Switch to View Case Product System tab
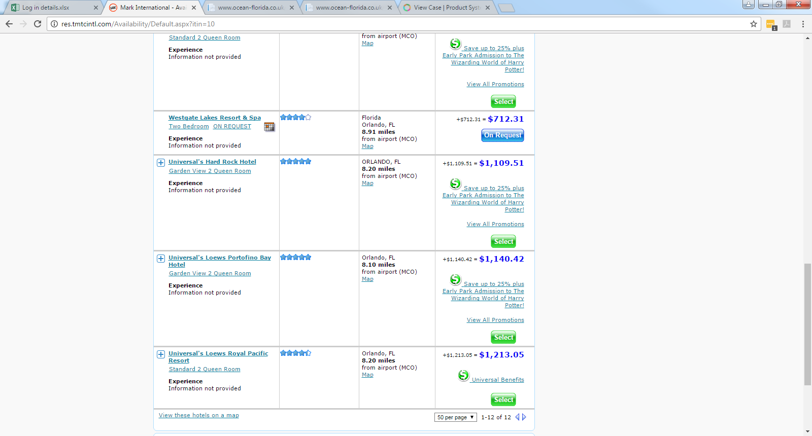The height and width of the screenshot is (436, 812). 447,8
